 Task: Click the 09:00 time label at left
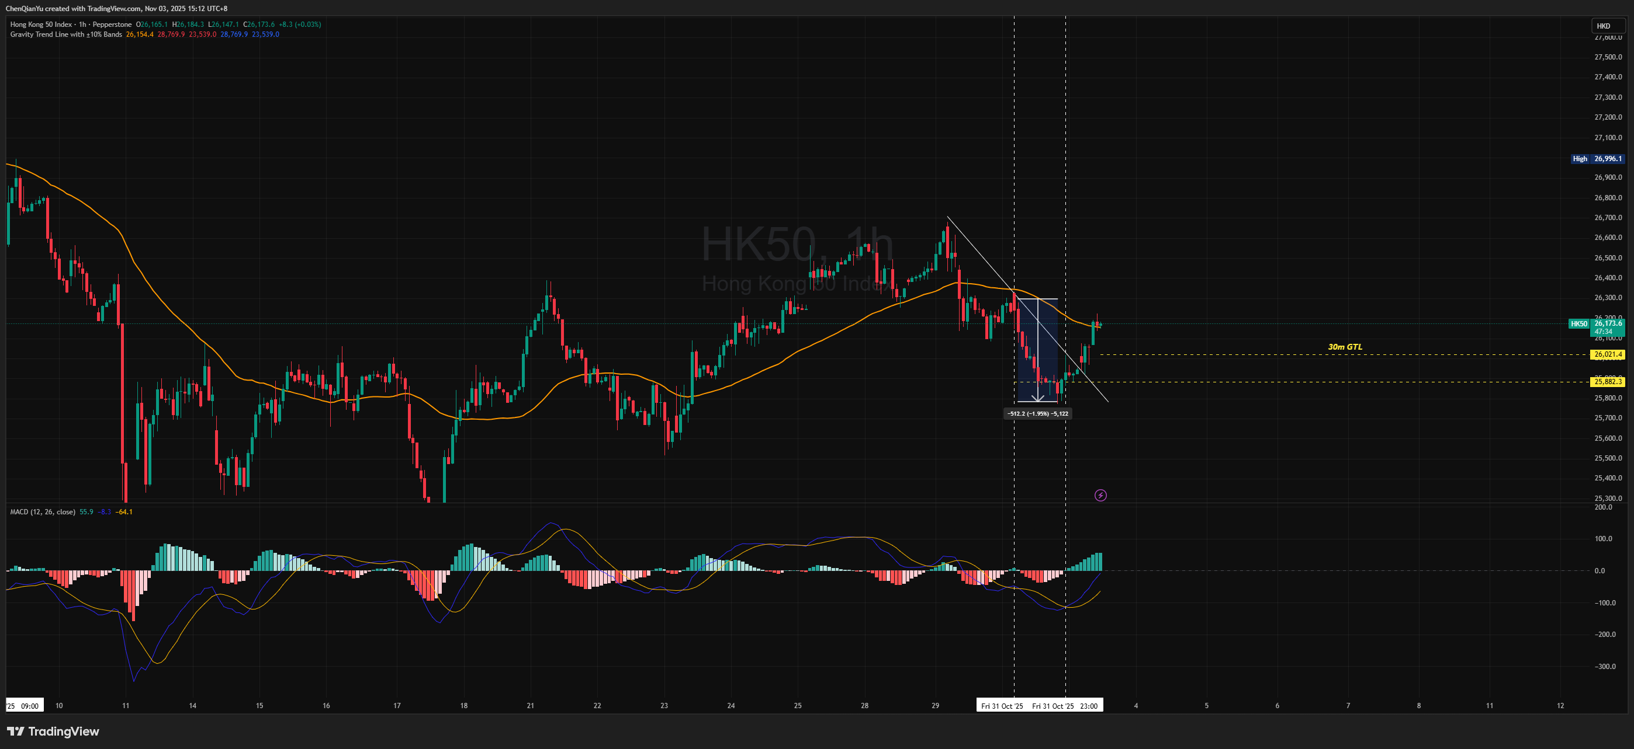point(30,706)
